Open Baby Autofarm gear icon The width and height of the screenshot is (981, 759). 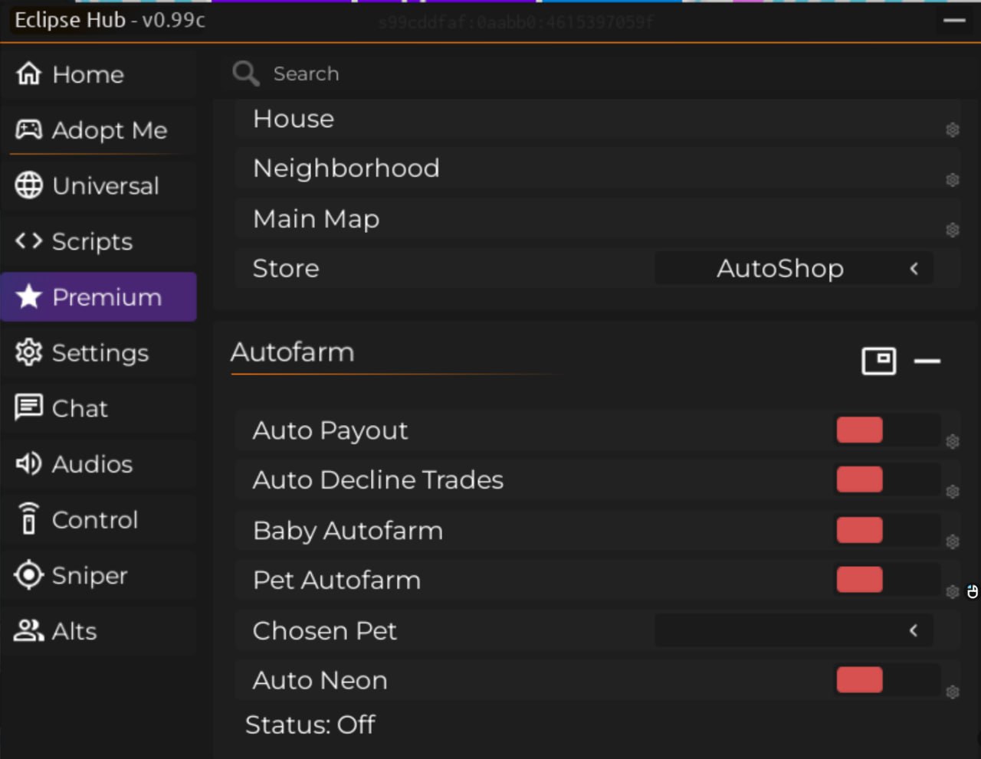click(953, 541)
